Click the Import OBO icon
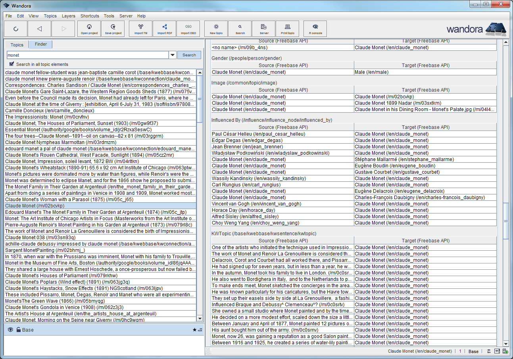The height and width of the screenshot is (359, 513). [188, 29]
